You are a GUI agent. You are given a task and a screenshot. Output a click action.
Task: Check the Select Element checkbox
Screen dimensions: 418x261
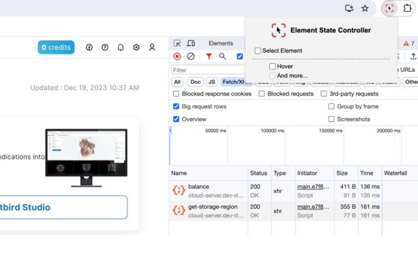258,50
